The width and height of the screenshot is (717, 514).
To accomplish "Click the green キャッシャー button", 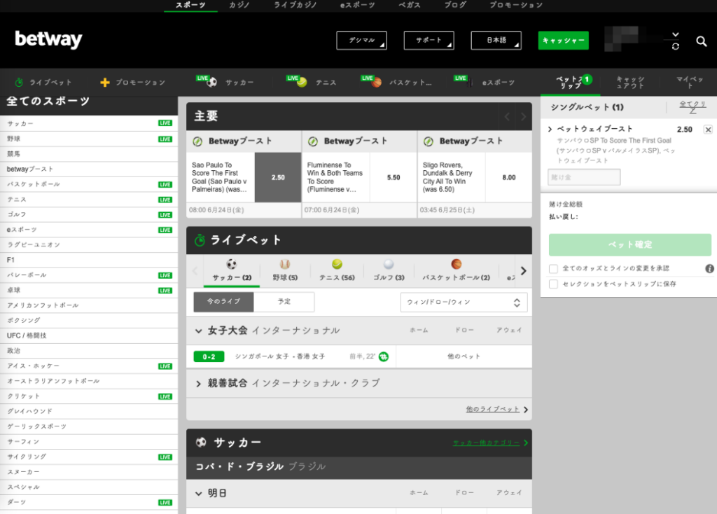I will (x=563, y=41).
